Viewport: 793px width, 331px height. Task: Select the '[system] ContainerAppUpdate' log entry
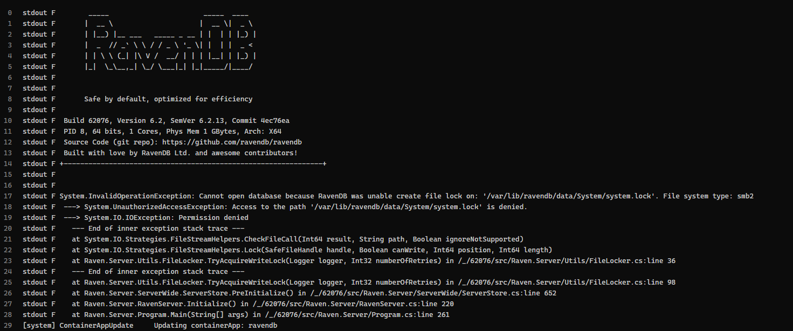pos(150,326)
